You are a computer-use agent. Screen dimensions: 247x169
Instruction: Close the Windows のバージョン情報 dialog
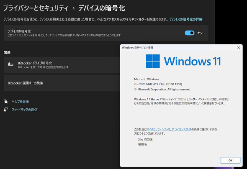(239, 48)
